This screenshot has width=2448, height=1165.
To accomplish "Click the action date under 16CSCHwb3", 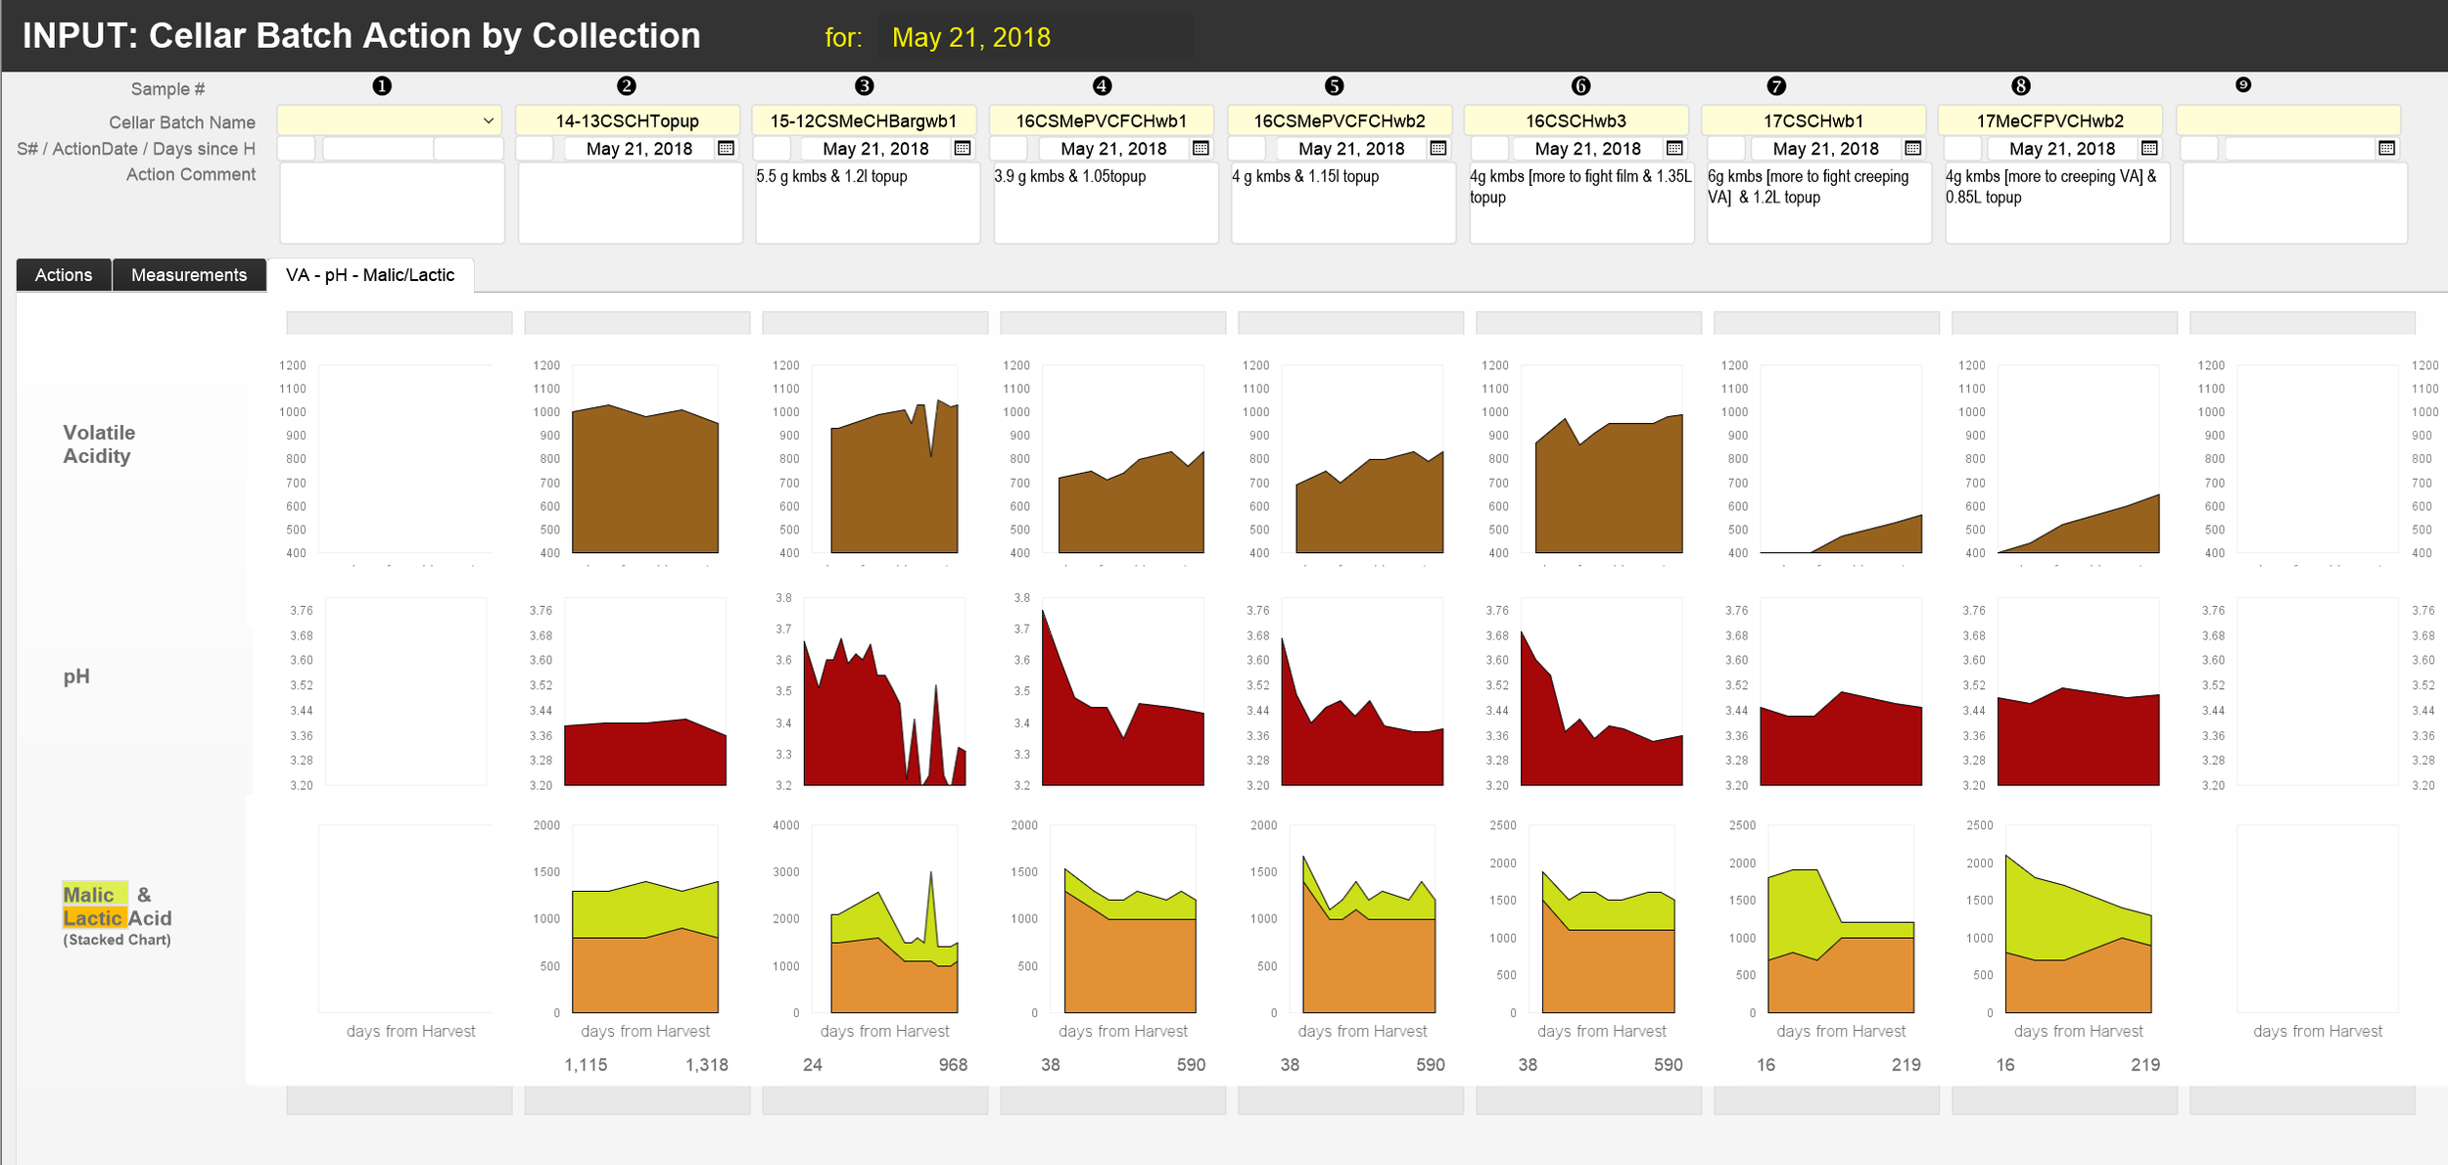I will coord(1588,148).
